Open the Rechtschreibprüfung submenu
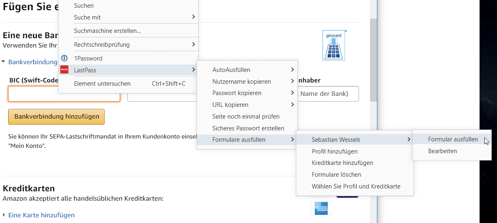497x223 pixels. (x=128, y=44)
